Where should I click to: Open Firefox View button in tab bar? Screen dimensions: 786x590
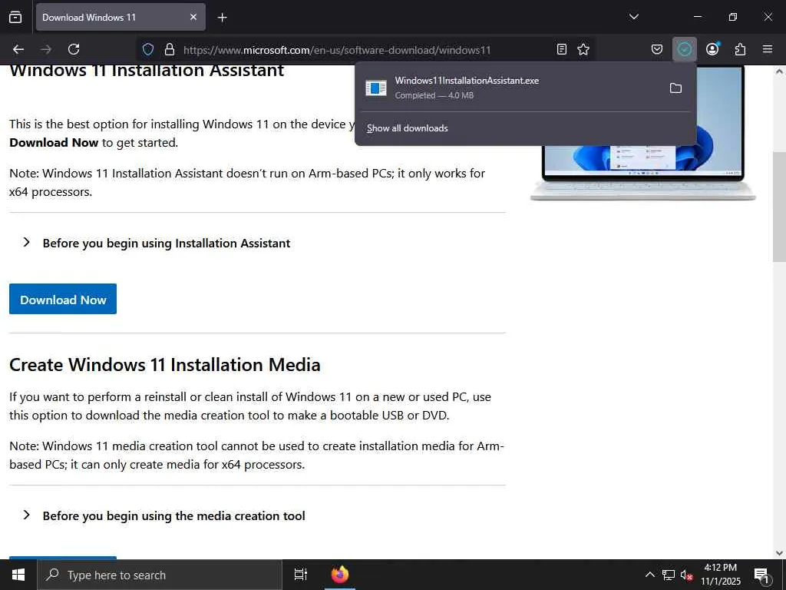coord(15,17)
